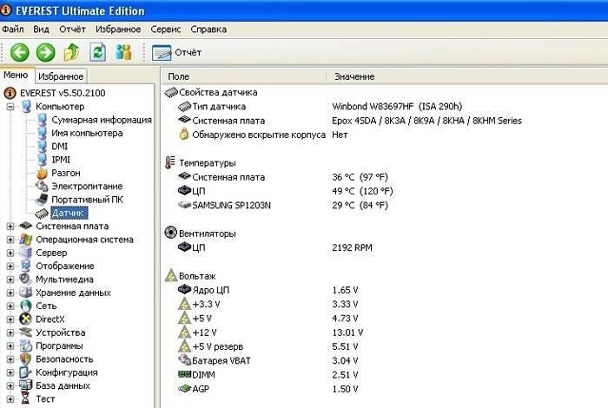The image size is (608, 408).
Task: Open the Файл menu
Action: [x=13, y=29]
